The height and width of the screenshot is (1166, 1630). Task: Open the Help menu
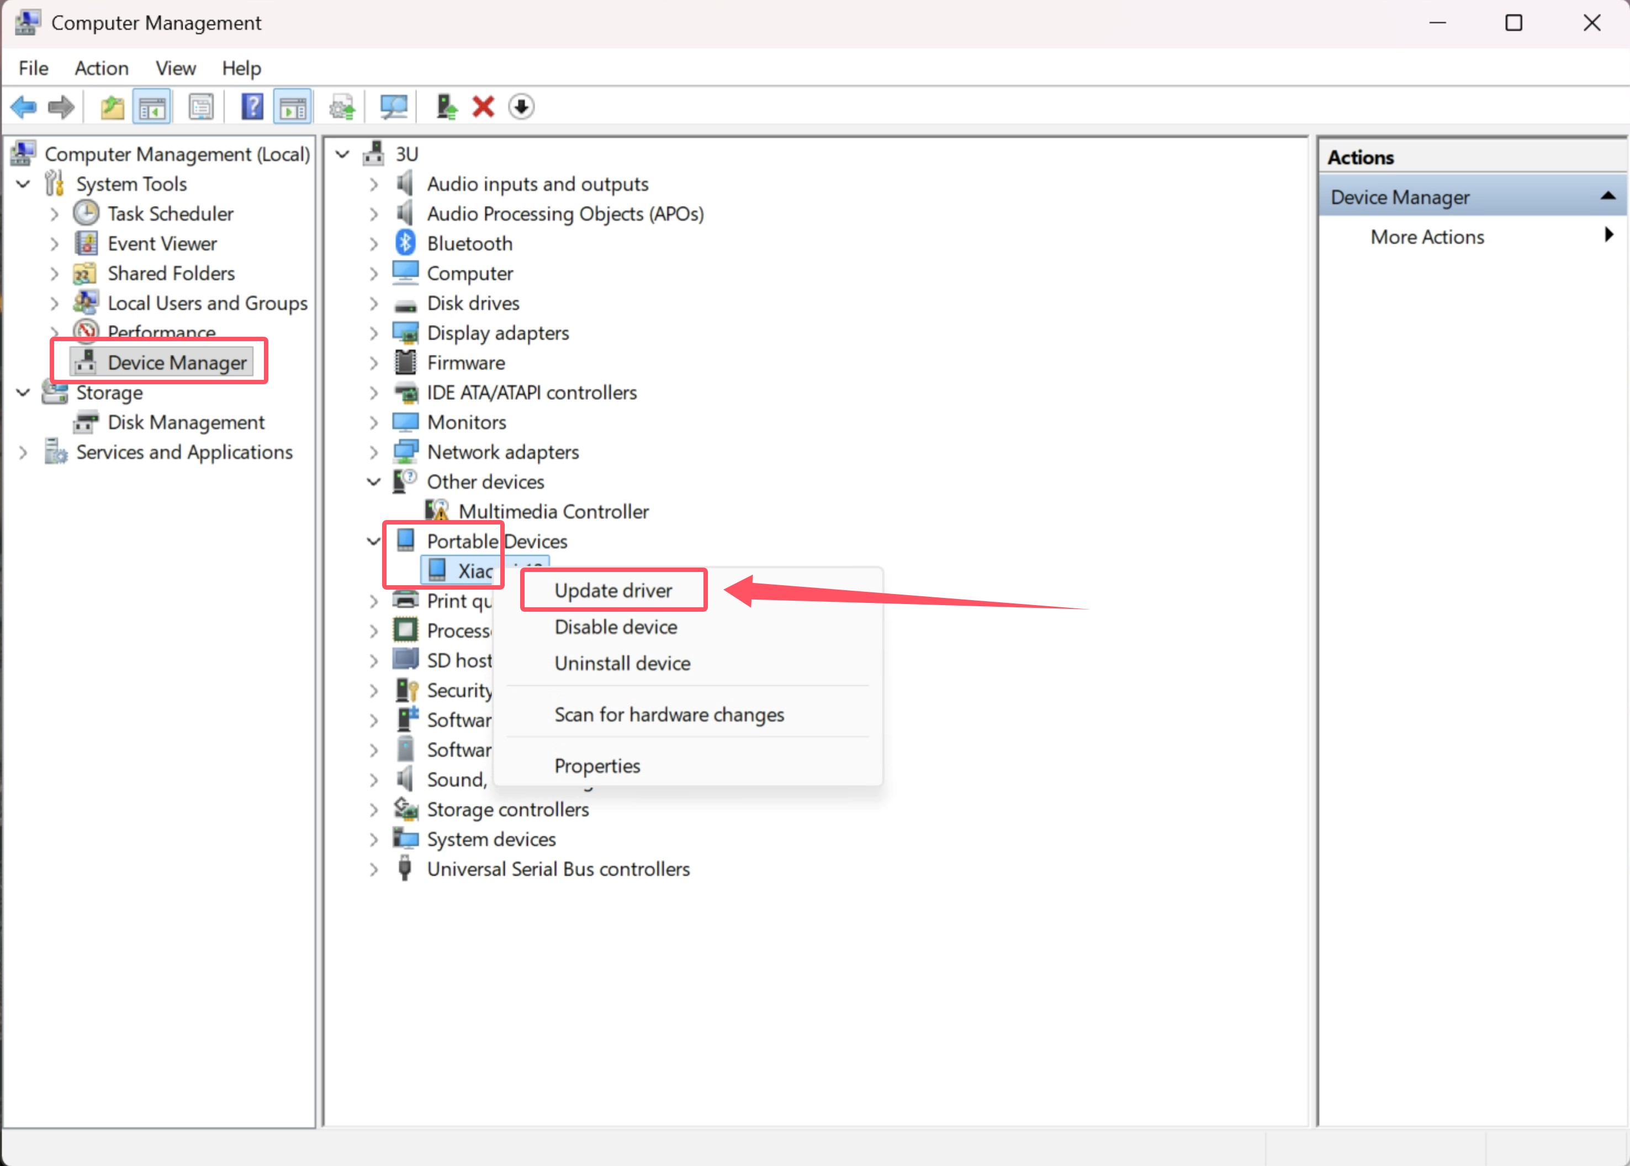[x=241, y=68]
